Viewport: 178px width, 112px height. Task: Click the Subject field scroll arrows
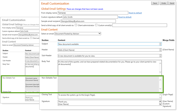(160, 44)
